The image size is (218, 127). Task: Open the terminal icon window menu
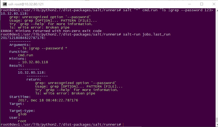pos(5,4)
